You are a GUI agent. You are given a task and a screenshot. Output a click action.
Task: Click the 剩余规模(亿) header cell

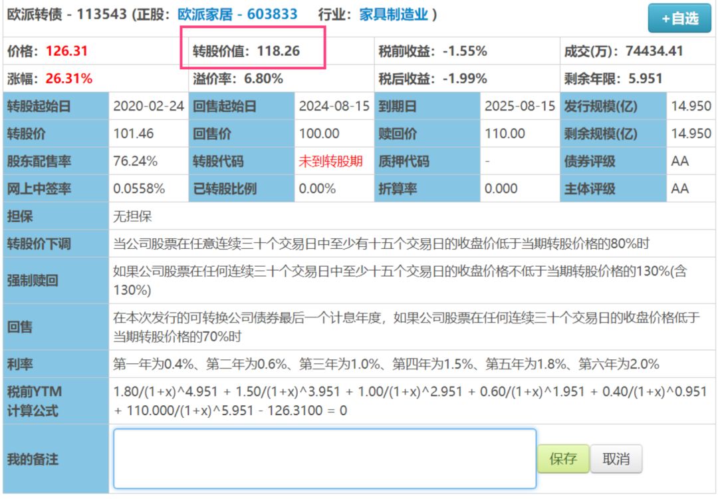tap(613, 133)
